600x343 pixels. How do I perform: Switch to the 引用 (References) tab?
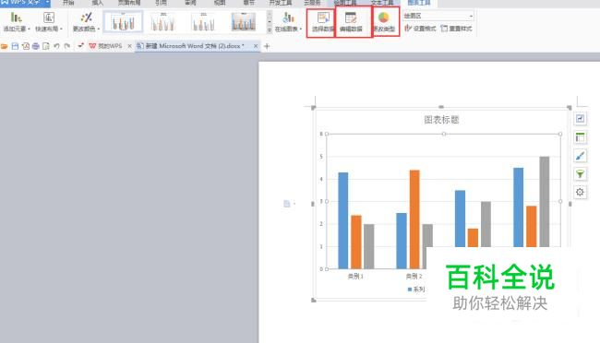pos(161,3)
